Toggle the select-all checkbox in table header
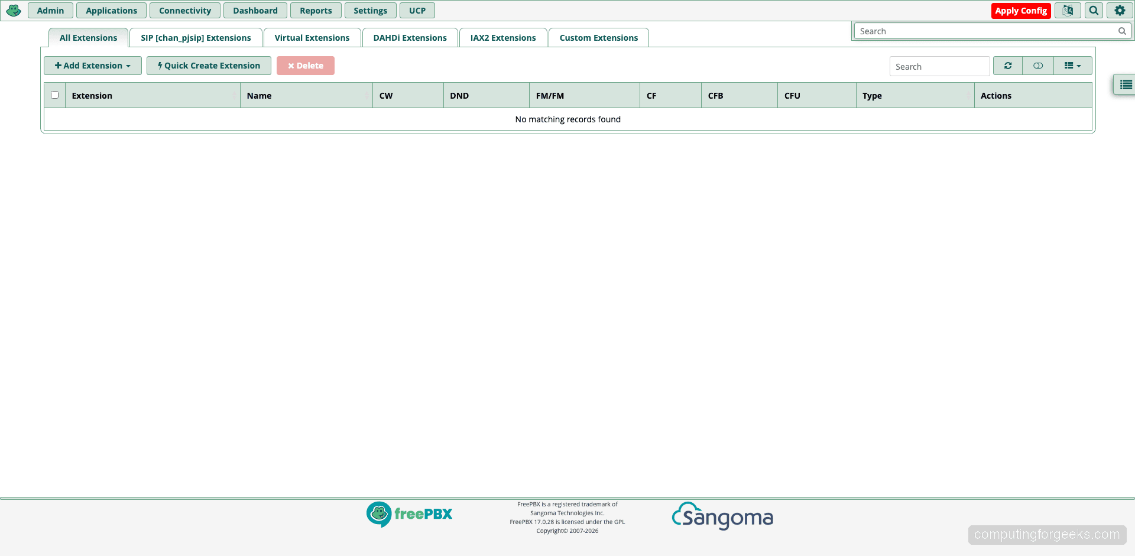The width and height of the screenshot is (1135, 556). click(54, 95)
